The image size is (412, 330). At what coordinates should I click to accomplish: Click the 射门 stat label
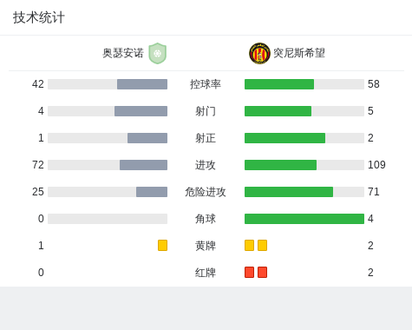point(206,111)
